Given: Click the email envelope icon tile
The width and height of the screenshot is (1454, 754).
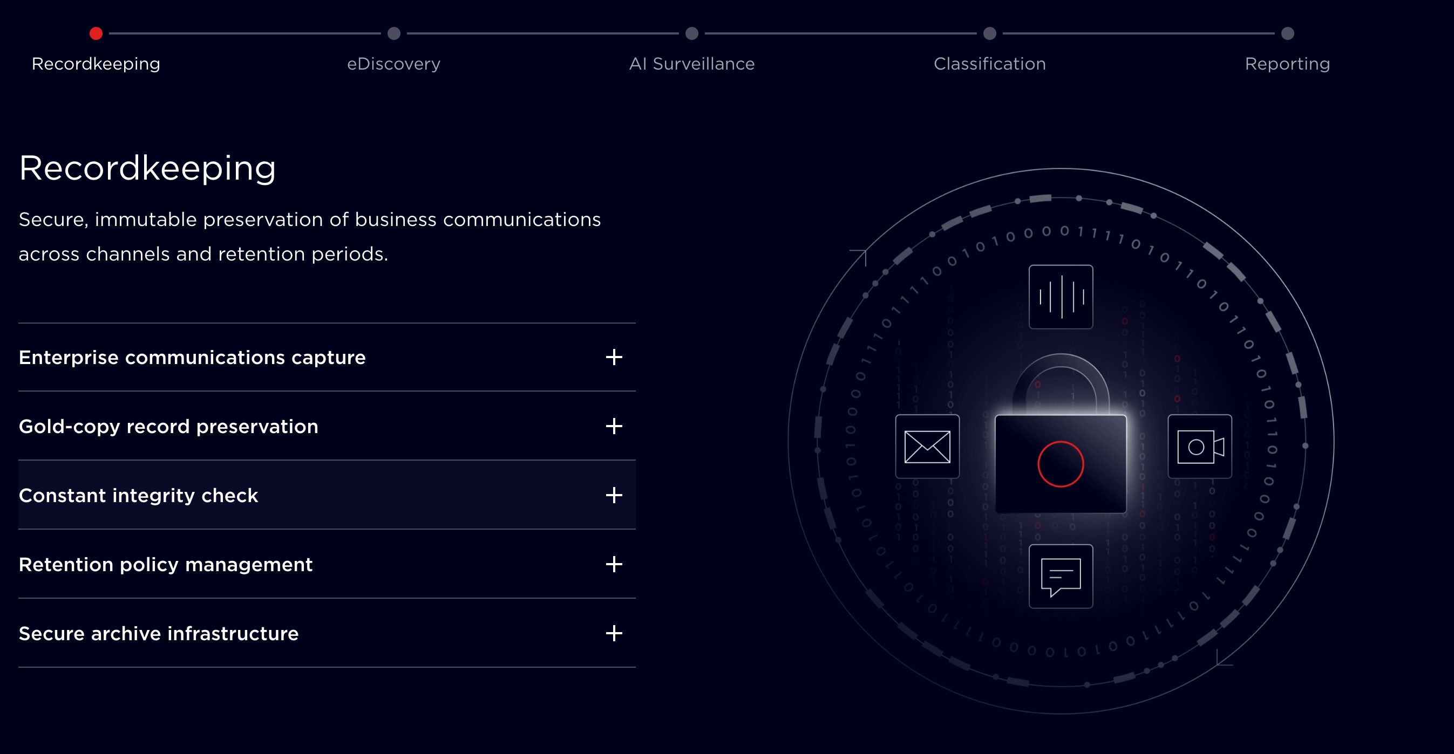Looking at the screenshot, I should [x=927, y=446].
